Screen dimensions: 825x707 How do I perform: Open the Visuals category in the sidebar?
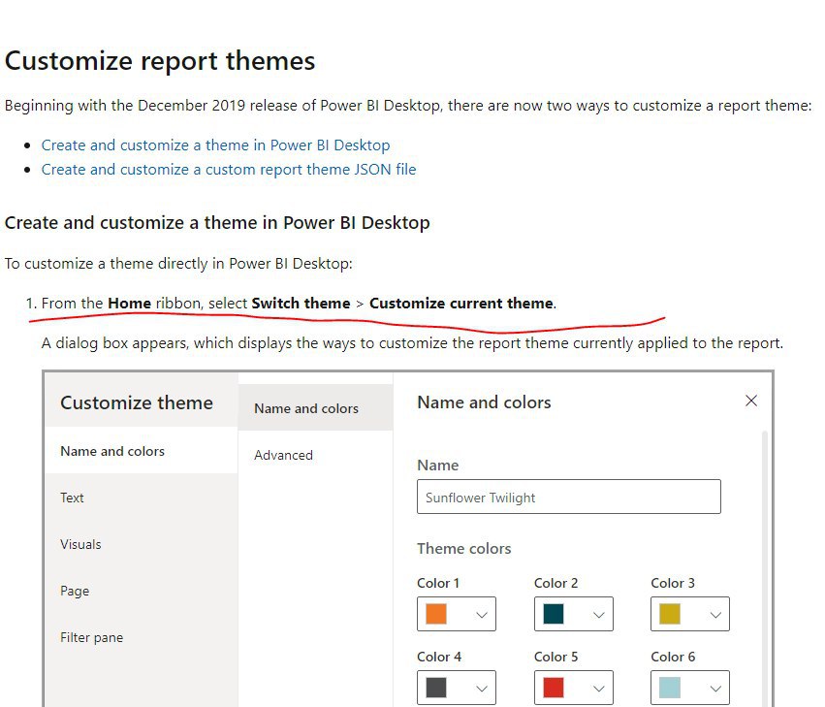[x=141, y=544]
